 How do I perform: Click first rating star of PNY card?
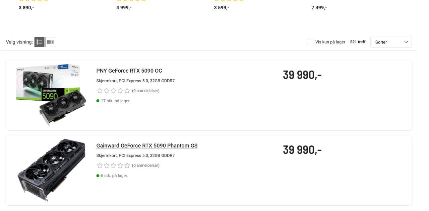100,91
